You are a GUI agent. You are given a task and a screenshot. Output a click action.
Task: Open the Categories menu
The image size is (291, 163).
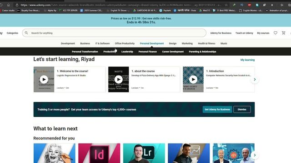(x=12, y=33)
